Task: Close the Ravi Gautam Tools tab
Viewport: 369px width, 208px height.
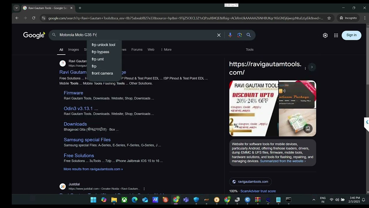Action: (71, 8)
